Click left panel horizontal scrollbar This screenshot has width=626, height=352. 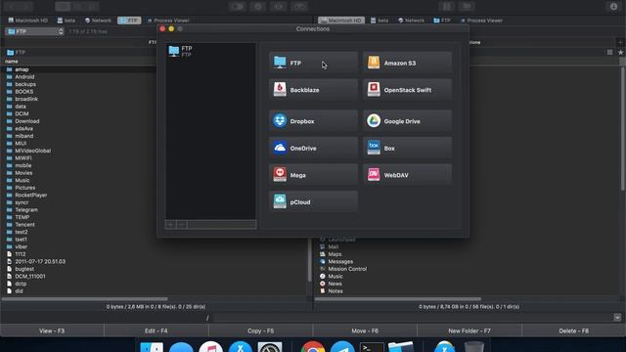point(85,299)
